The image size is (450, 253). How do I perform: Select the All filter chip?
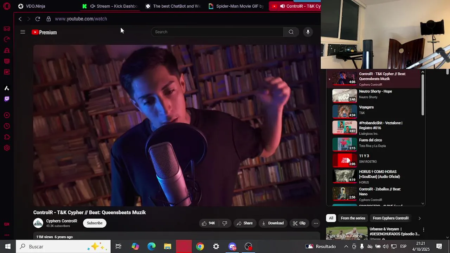pyautogui.click(x=331, y=218)
